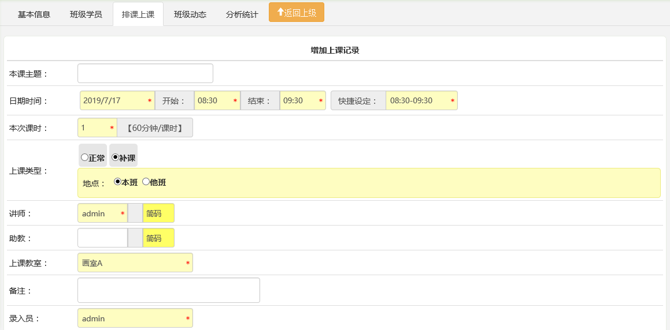Screen dimensions: 670x330
Task: Click the 备注 remarks text box
Action: click(169, 290)
